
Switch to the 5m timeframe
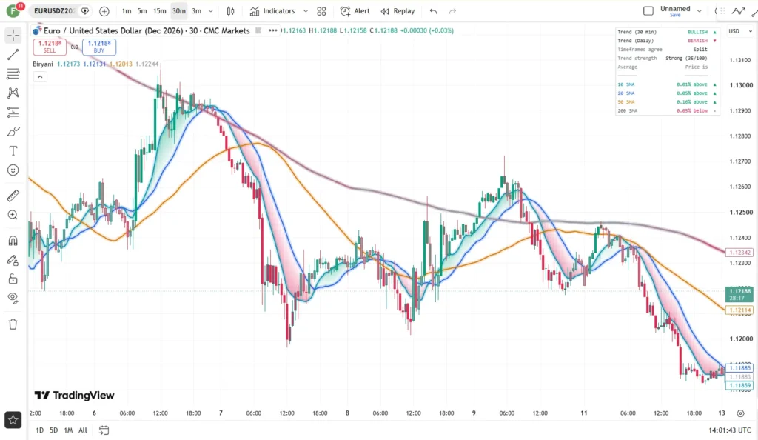coord(142,11)
